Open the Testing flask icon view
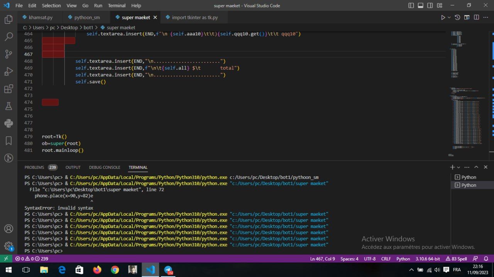This screenshot has width=494, height=277. [x=8, y=106]
